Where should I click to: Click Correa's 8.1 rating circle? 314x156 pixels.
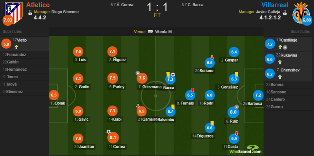(113, 138)
